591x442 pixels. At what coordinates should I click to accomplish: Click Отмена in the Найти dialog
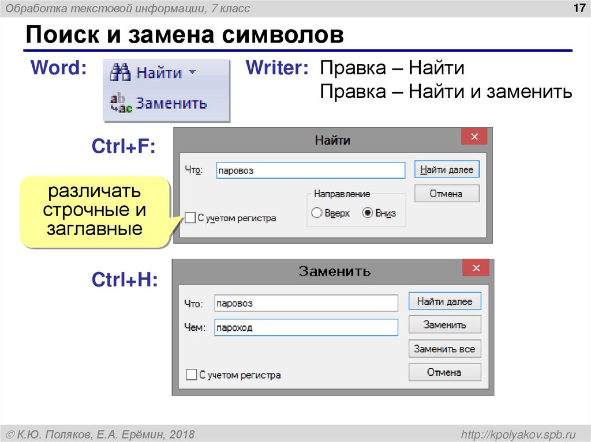(x=447, y=194)
